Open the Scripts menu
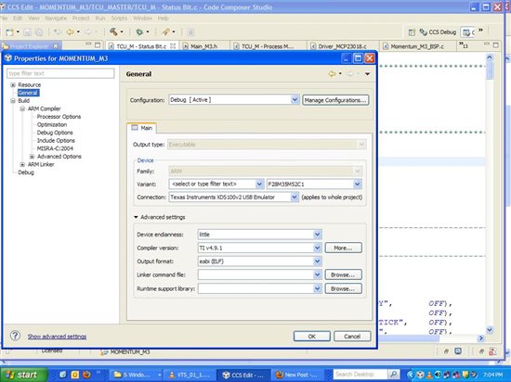This screenshot has height=382, width=511. [119, 19]
